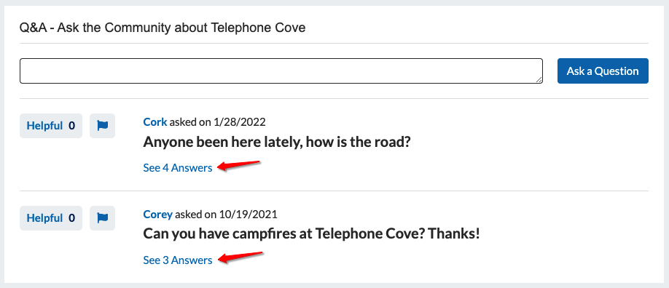Click the red arrow beside See 3 Answers
This screenshot has width=669, height=288.
coord(240,257)
